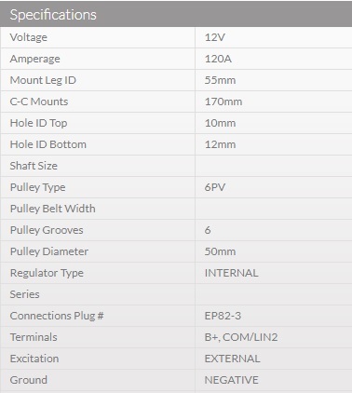Screen dimensions: 352x393
Task: Click the 12V voltage value
Action: click(x=215, y=37)
